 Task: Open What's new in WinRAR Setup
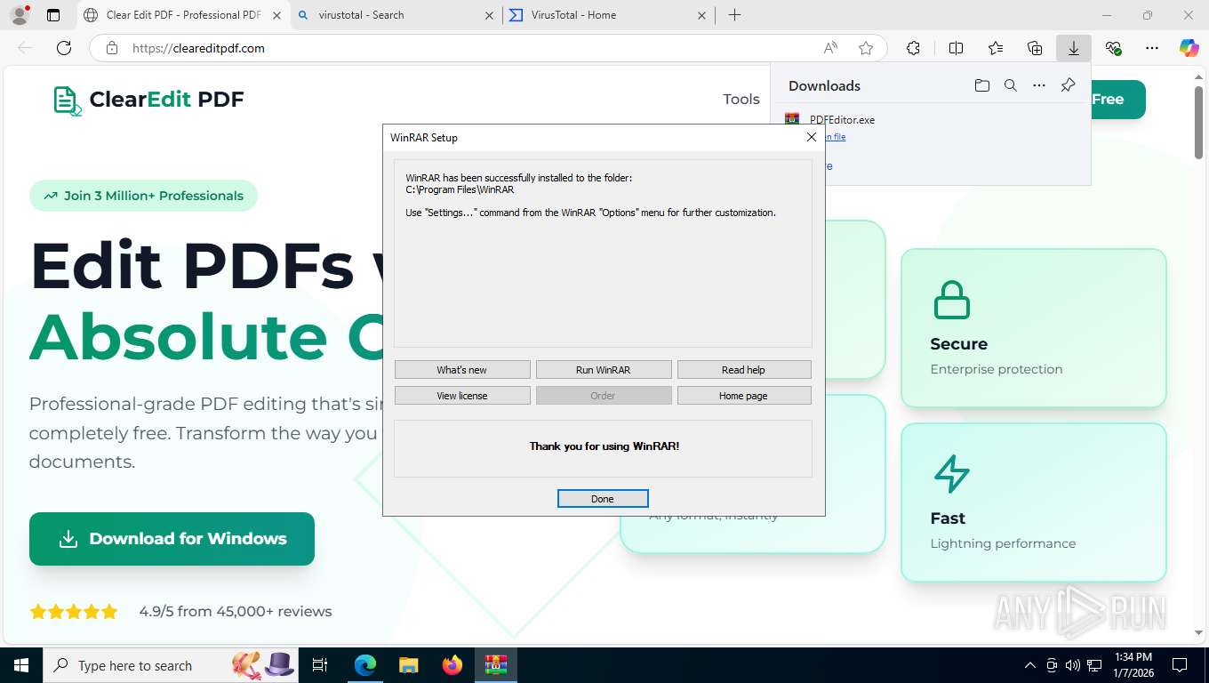pyautogui.click(x=462, y=370)
